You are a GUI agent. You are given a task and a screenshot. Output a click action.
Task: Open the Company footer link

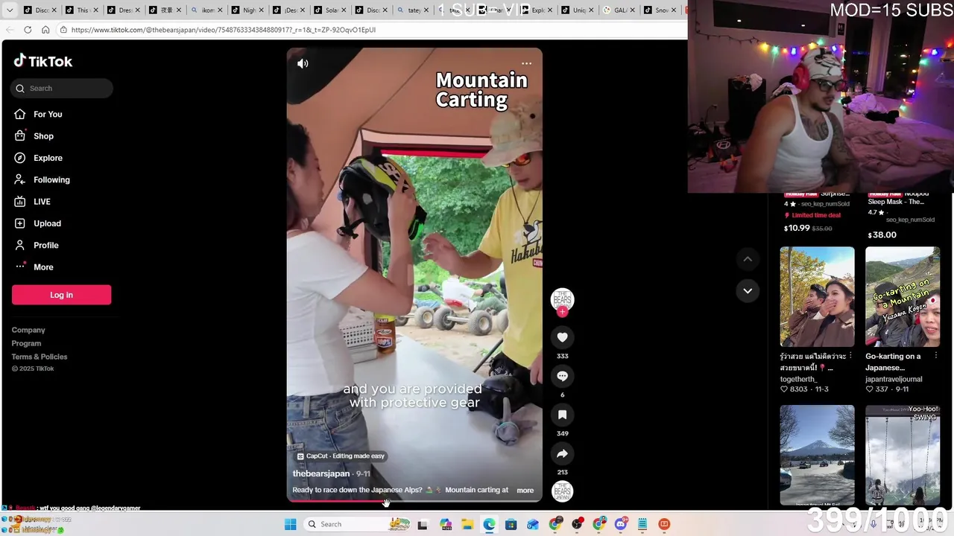click(x=28, y=330)
